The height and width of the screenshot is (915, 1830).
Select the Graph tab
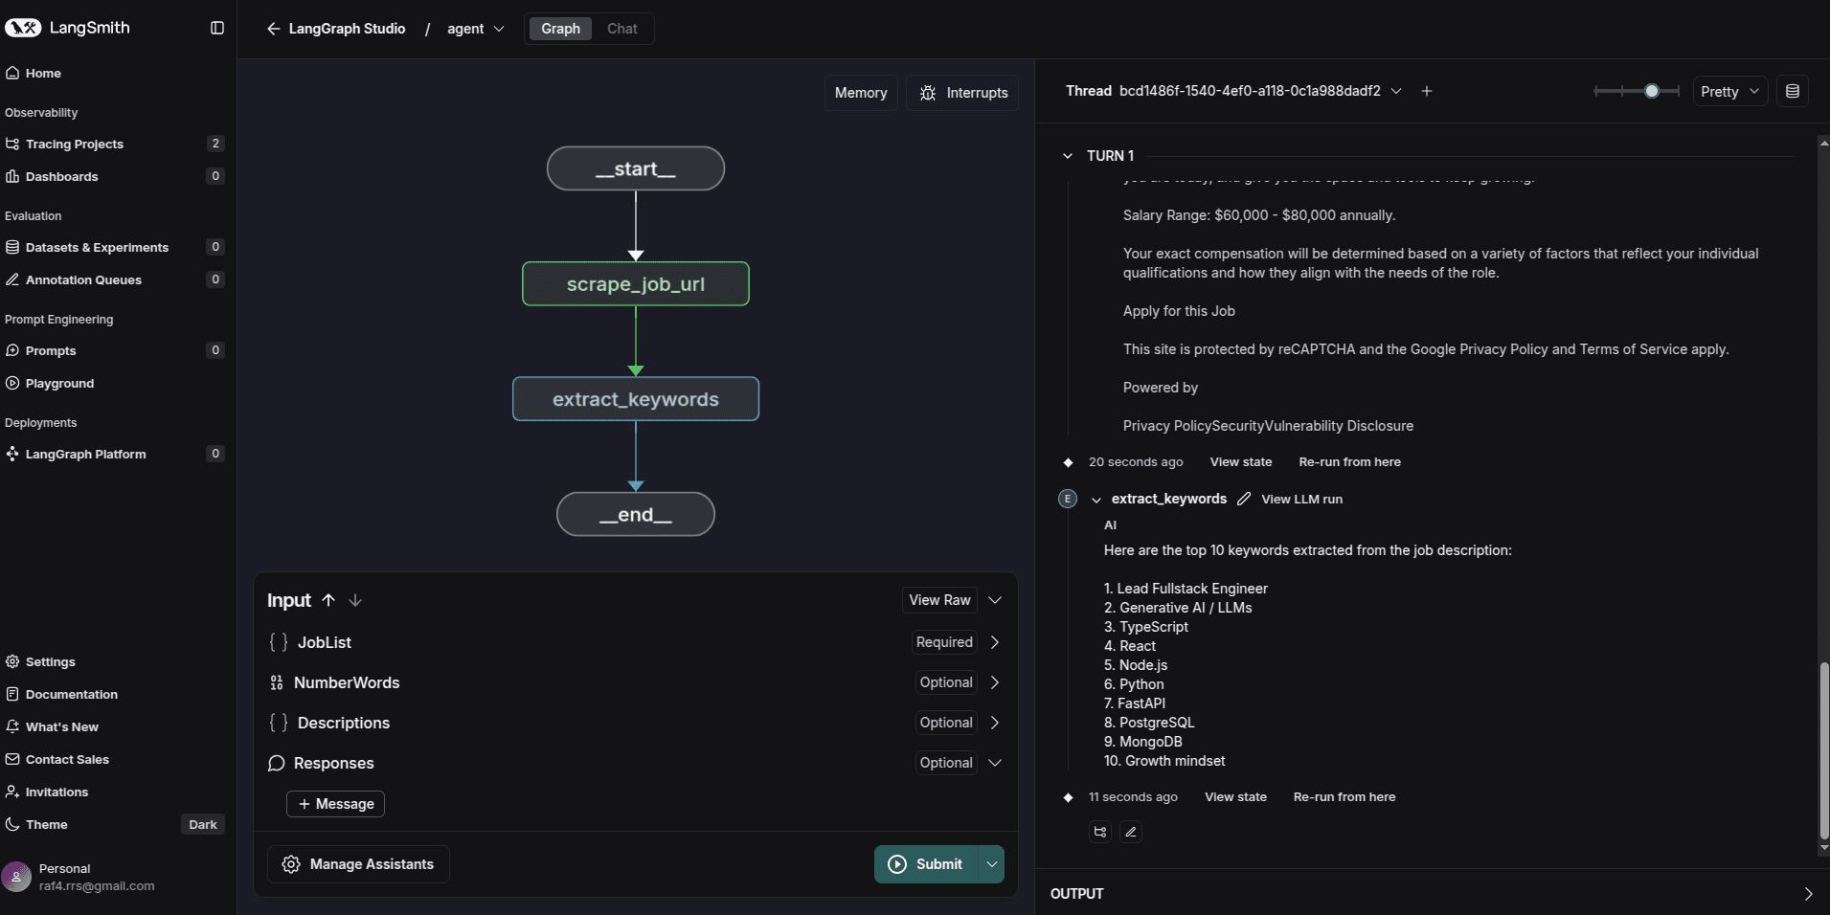point(560,29)
